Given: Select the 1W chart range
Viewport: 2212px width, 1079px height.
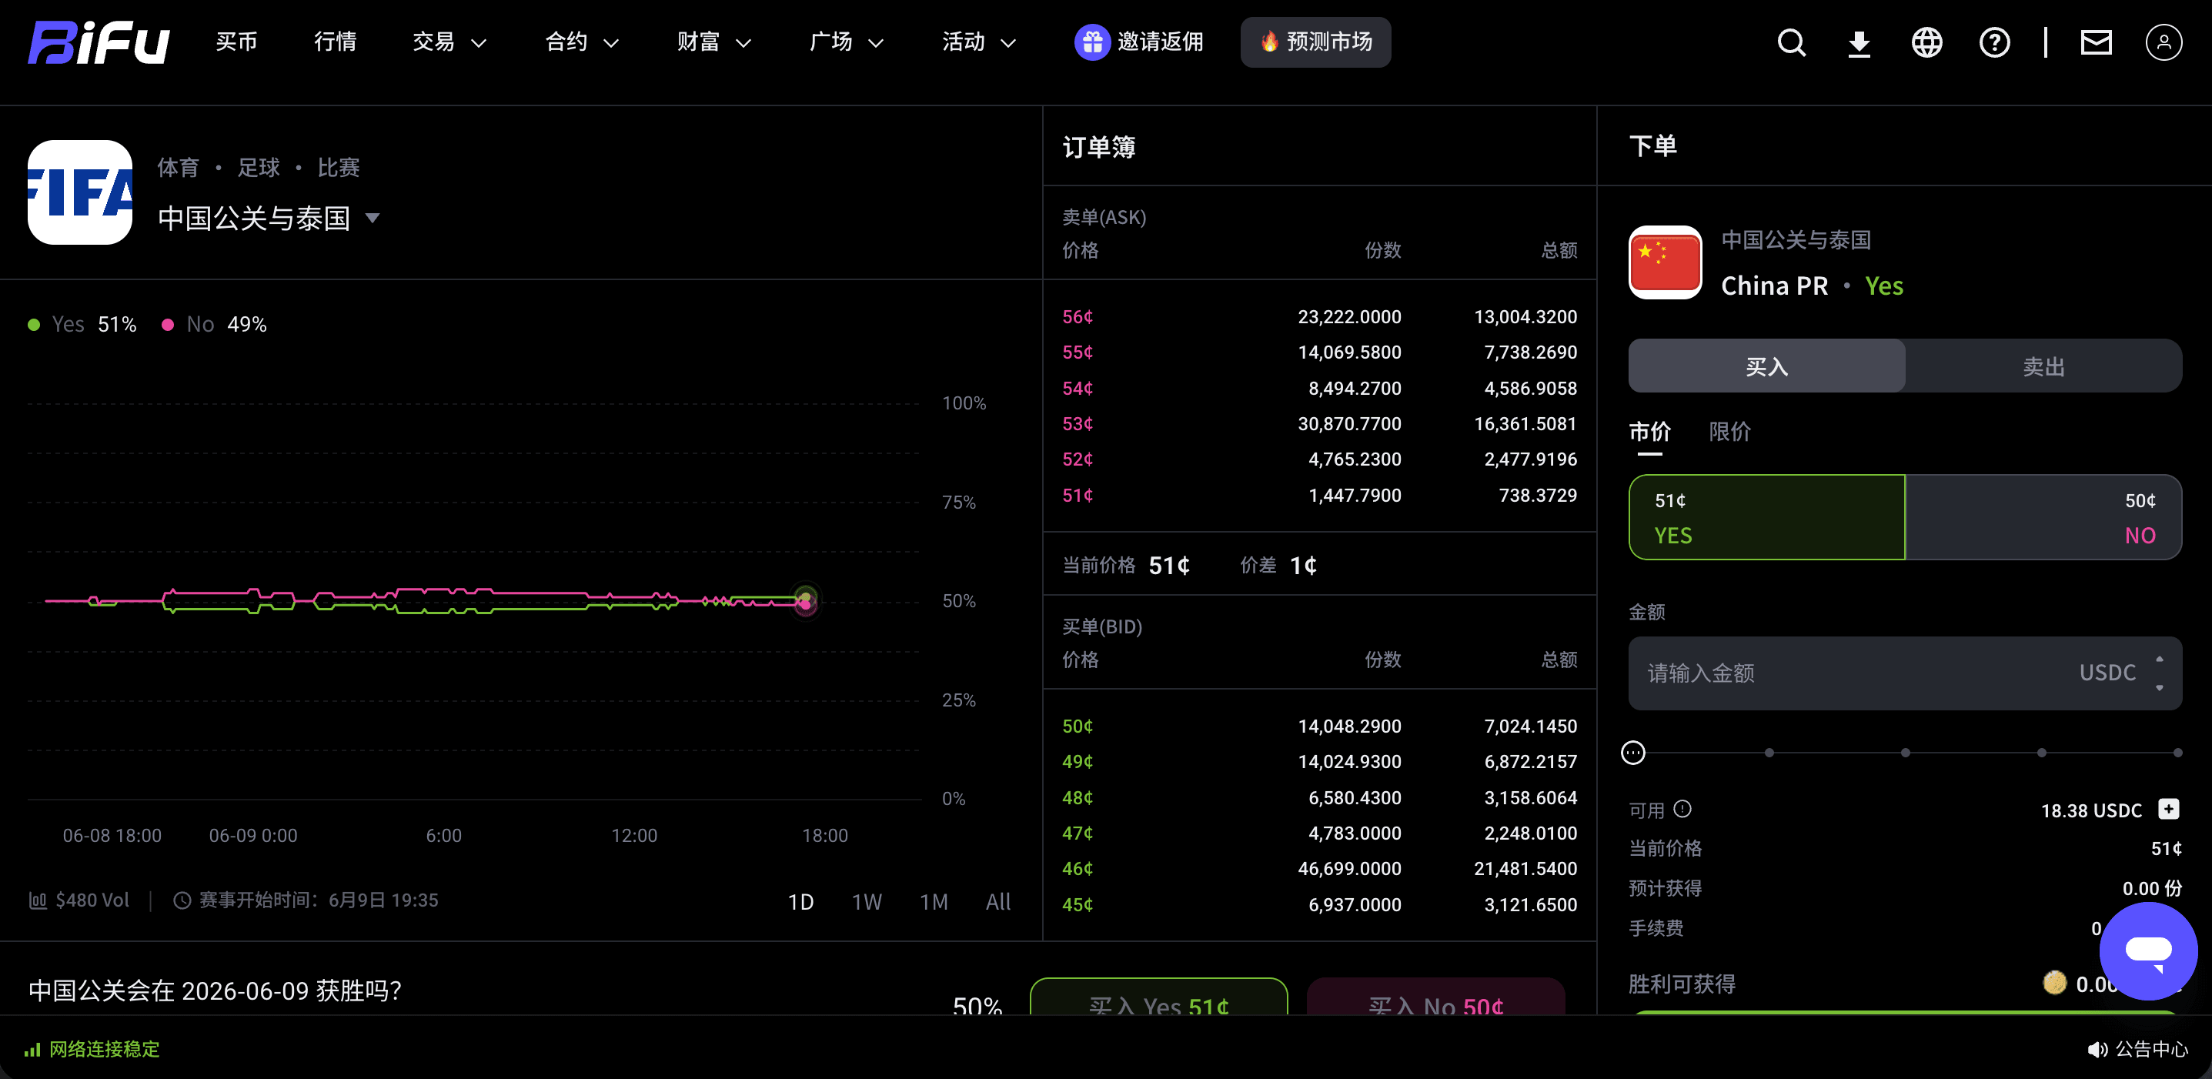Looking at the screenshot, I should point(866,901).
